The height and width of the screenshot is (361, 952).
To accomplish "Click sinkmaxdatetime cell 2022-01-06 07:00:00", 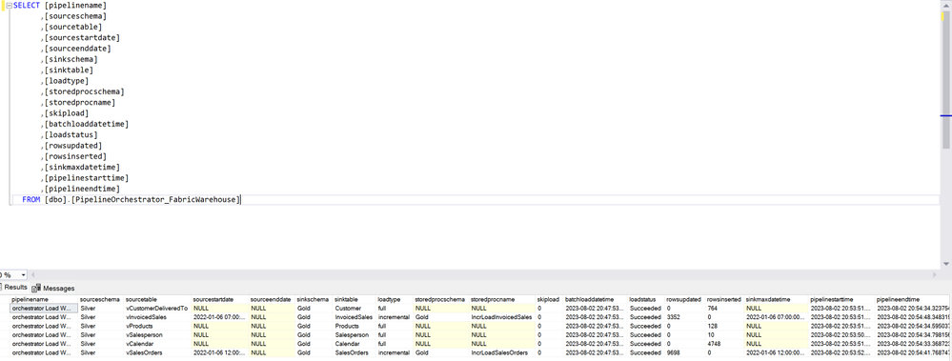I will tap(777, 317).
